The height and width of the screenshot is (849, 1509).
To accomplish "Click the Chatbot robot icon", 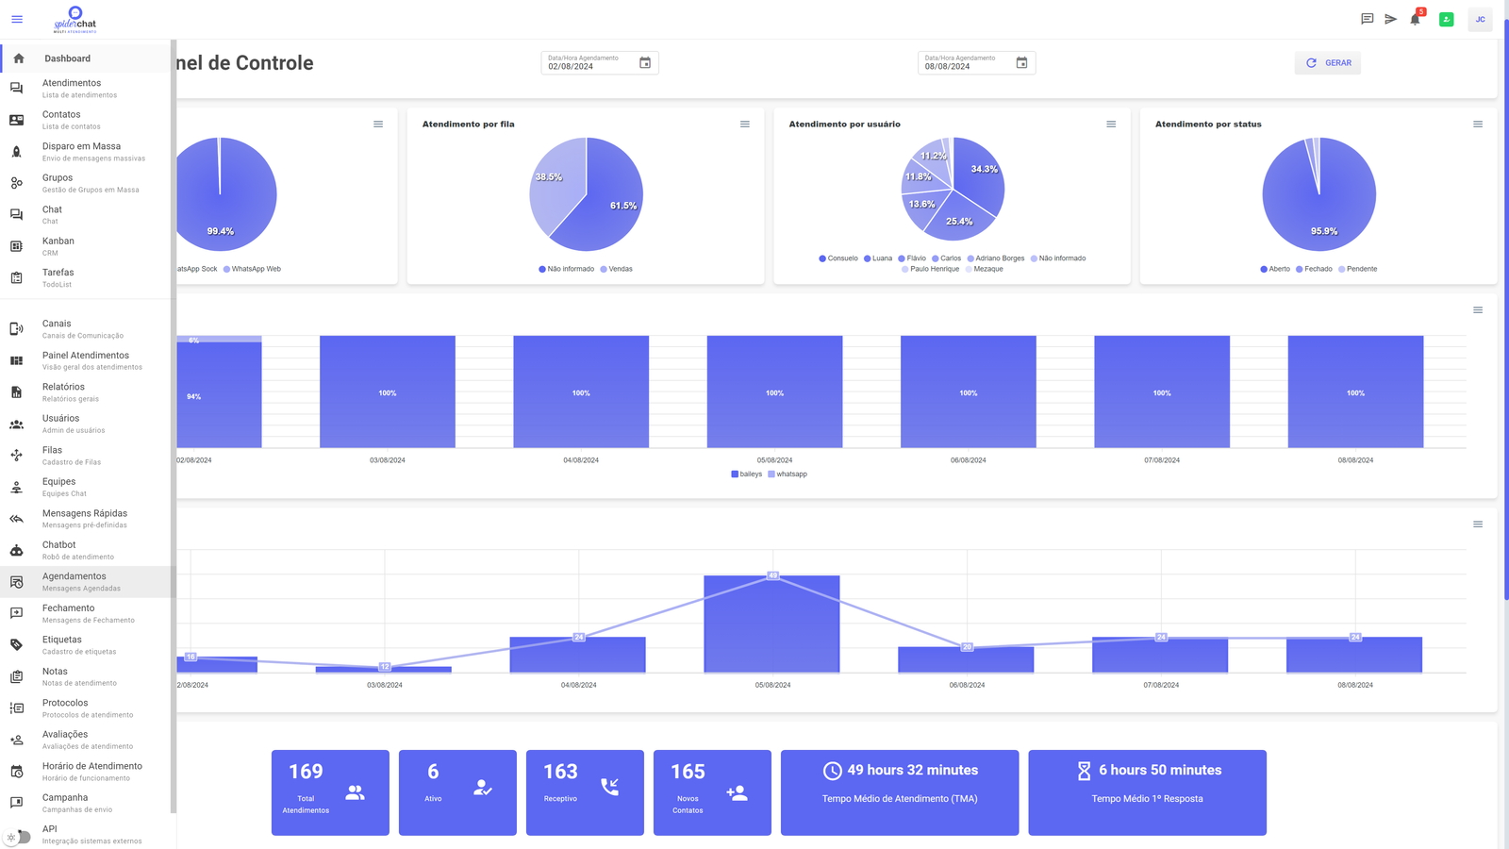I will click(x=16, y=550).
